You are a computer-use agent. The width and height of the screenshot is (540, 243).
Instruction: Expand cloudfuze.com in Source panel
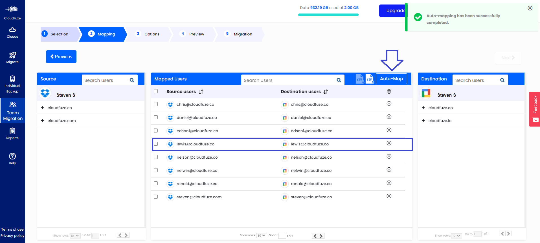pos(42,121)
